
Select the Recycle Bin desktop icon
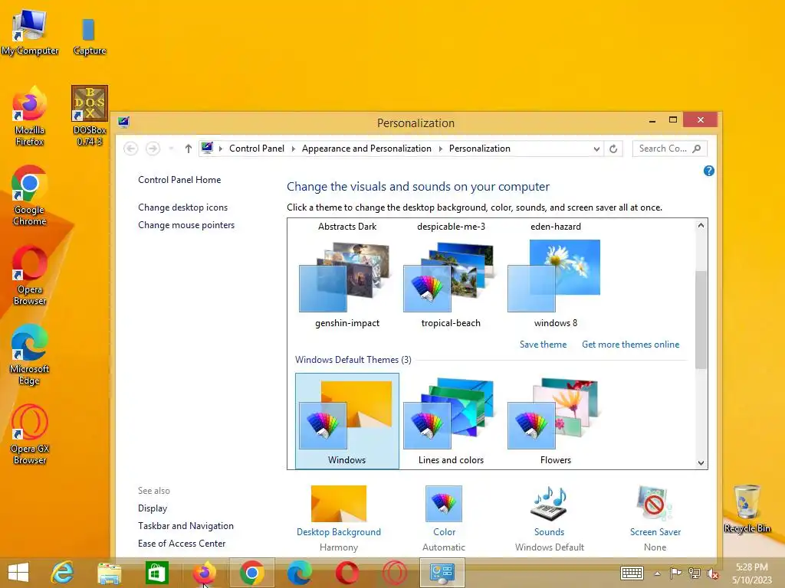tap(747, 508)
